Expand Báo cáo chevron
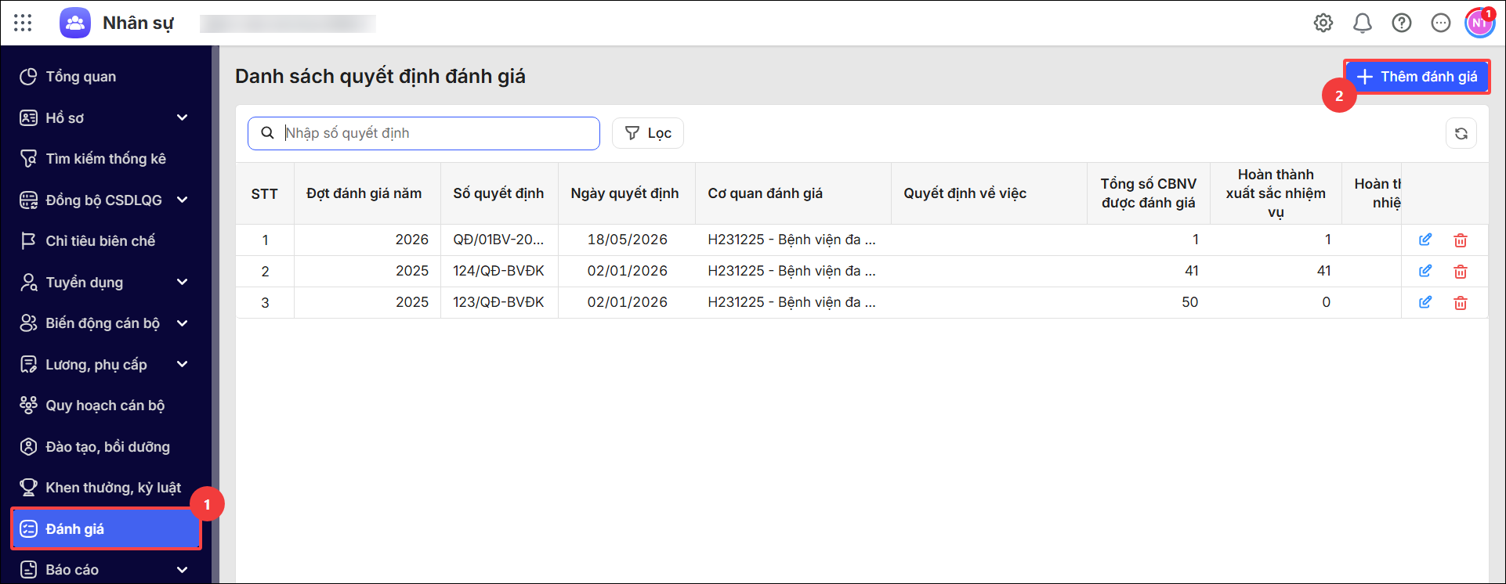 pos(183,570)
